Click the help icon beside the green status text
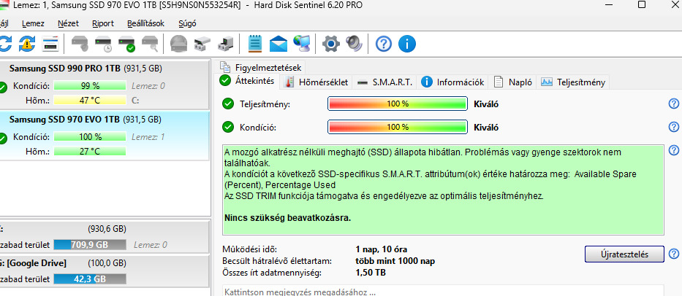The height and width of the screenshot is (296, 682). (674, 150)
